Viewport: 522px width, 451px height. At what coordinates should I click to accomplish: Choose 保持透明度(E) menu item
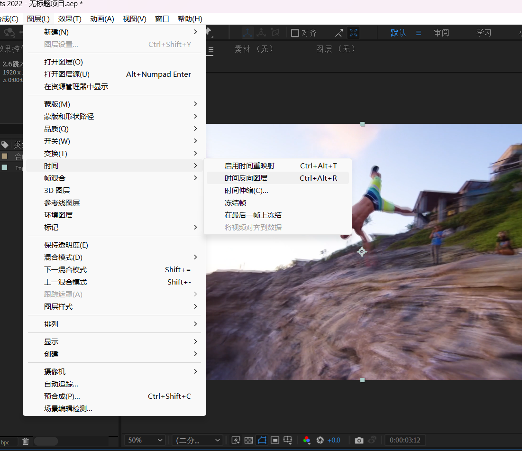coord(114,245)
